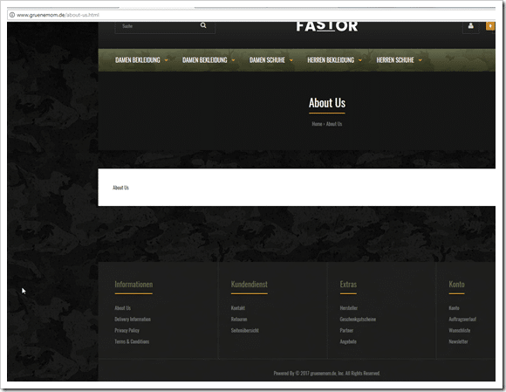
Task: Click the Informationen footer heading
Action: pyautogui.click(x=133, y=285)
